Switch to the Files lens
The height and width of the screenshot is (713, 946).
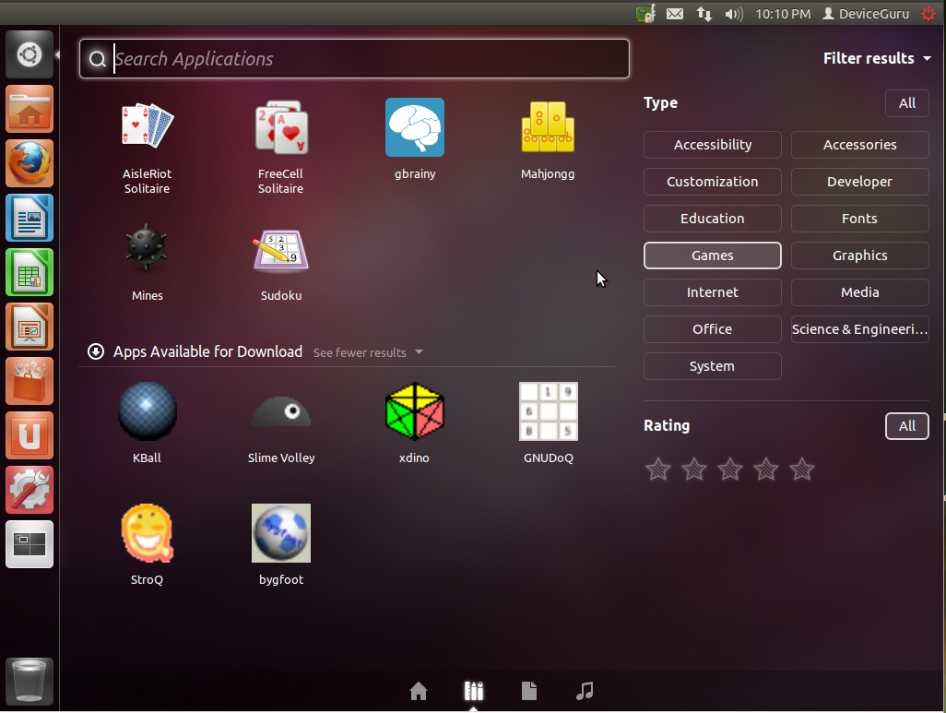529,691
